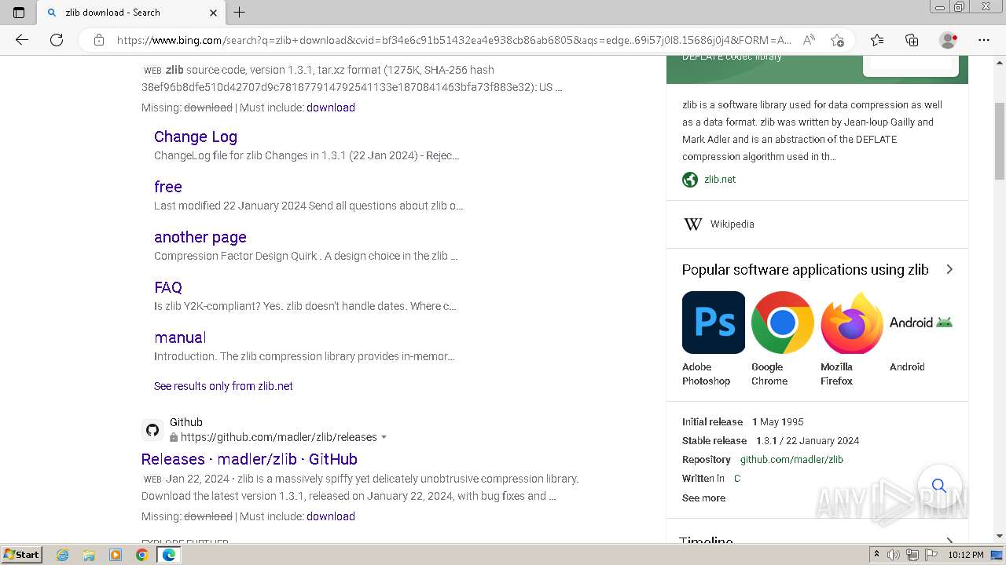Open the 'another page' link
Screen dimensions: 1006x565
point(200,237)
